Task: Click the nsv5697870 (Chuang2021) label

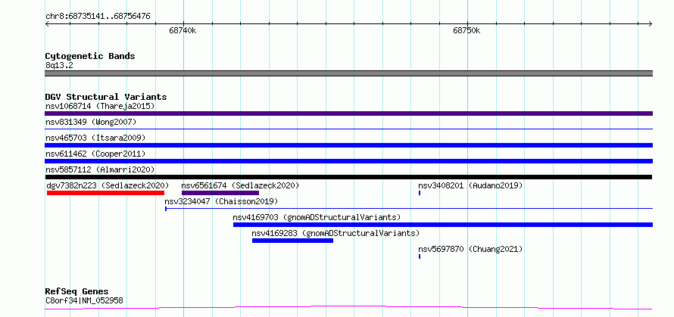Action: (471, 249)
